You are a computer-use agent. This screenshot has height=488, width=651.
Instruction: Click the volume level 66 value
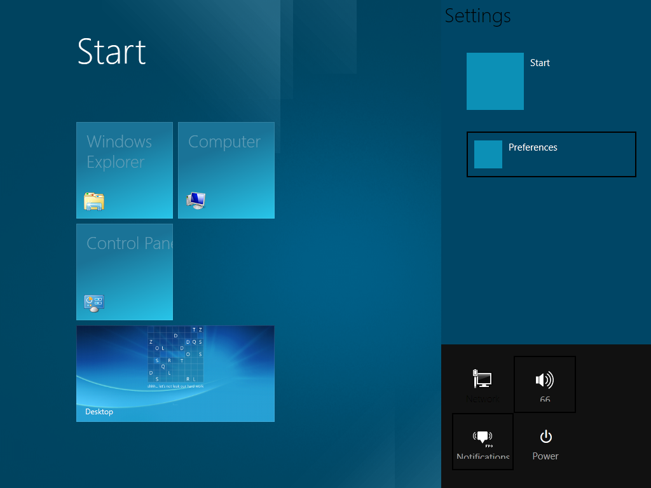(x=545, y=399)
